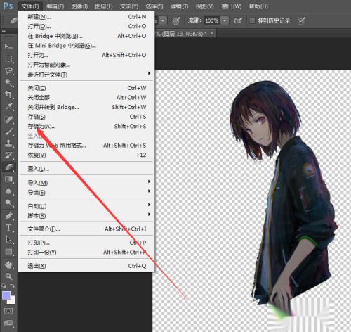Screen dimensions: 351x332
Task: Select the Type tool
Action: [8, 228]
